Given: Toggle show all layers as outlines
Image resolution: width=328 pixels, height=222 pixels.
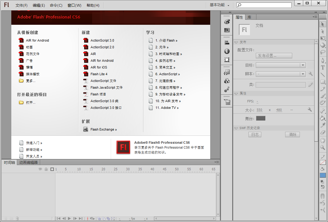Looking at the screenshot, I should pyautogui.click(x=52, y=169).
